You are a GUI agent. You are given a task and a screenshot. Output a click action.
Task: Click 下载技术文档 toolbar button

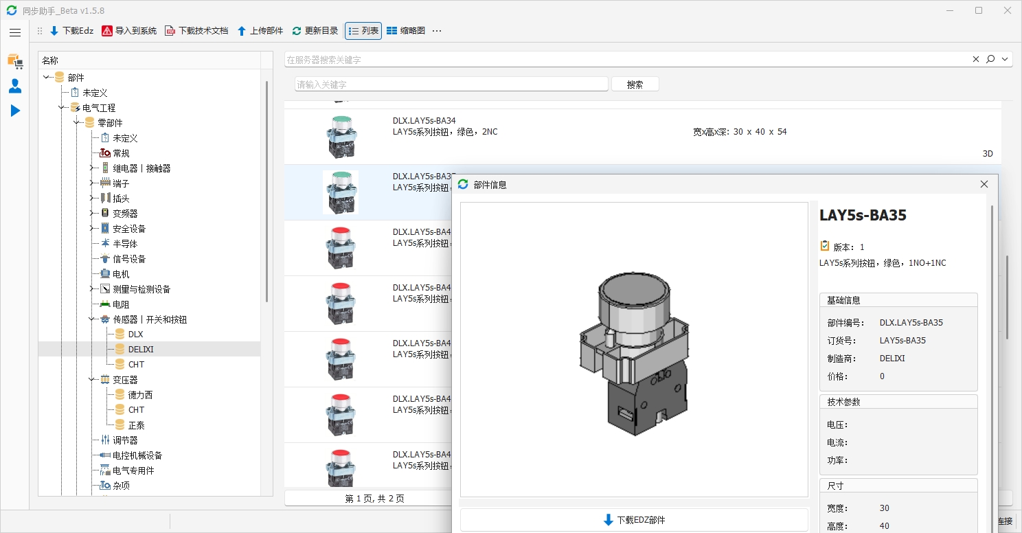(196, 31)
